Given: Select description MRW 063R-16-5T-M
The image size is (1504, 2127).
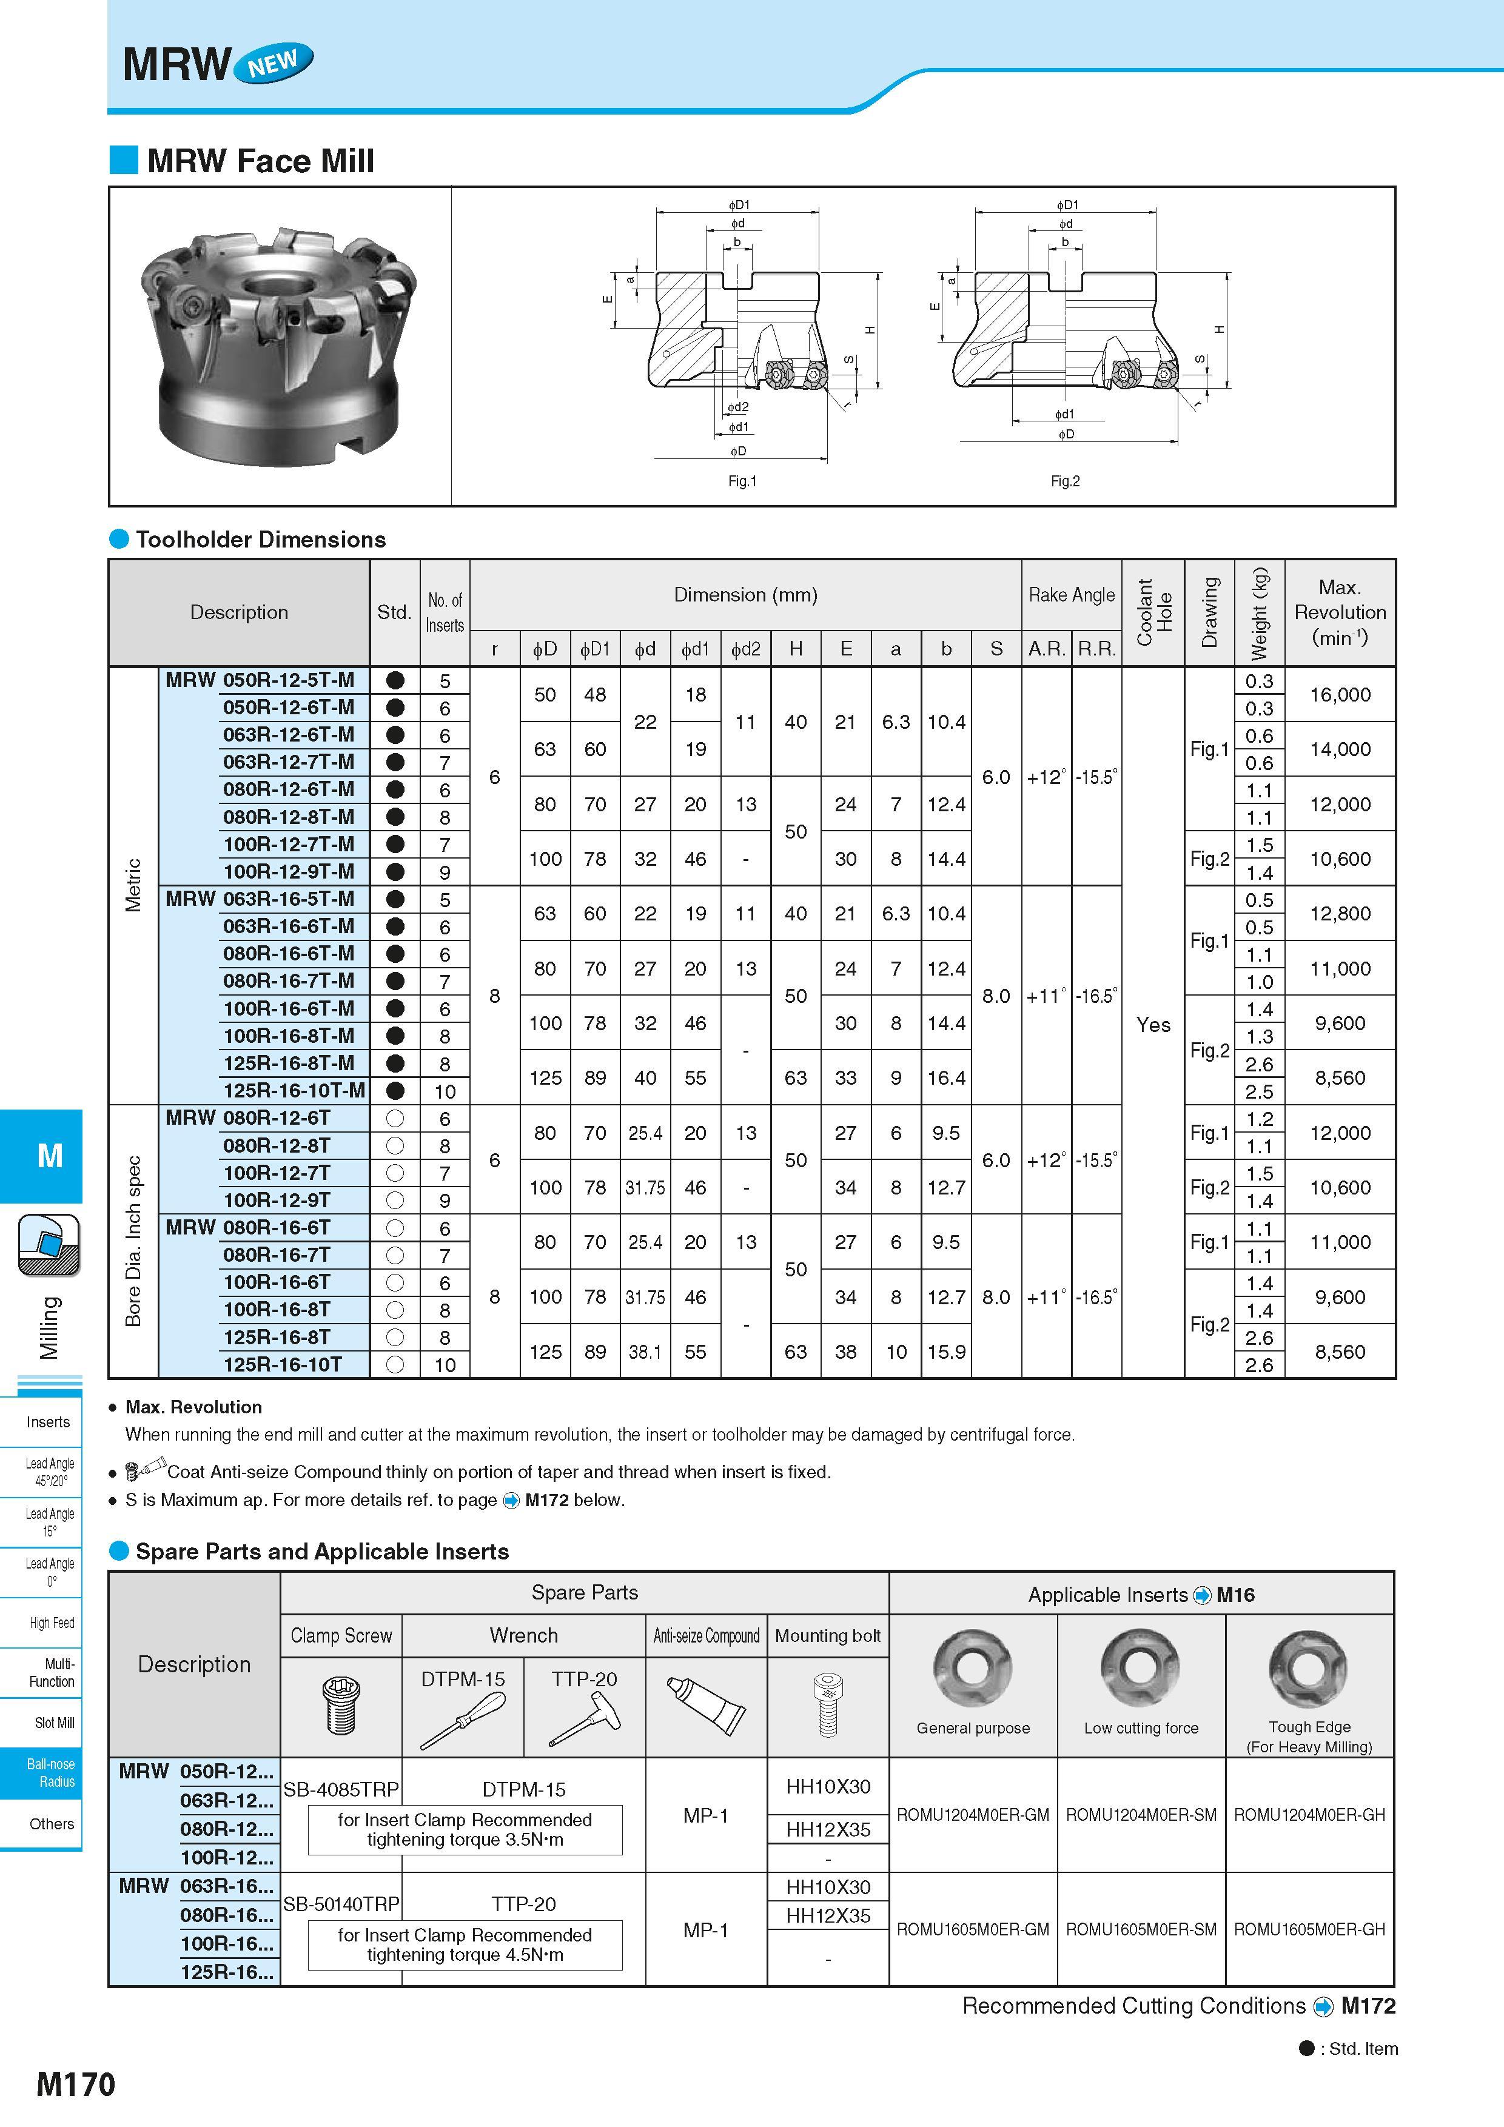Looking at the screenshot, I should pyautogui.click(x=260, y=899).
